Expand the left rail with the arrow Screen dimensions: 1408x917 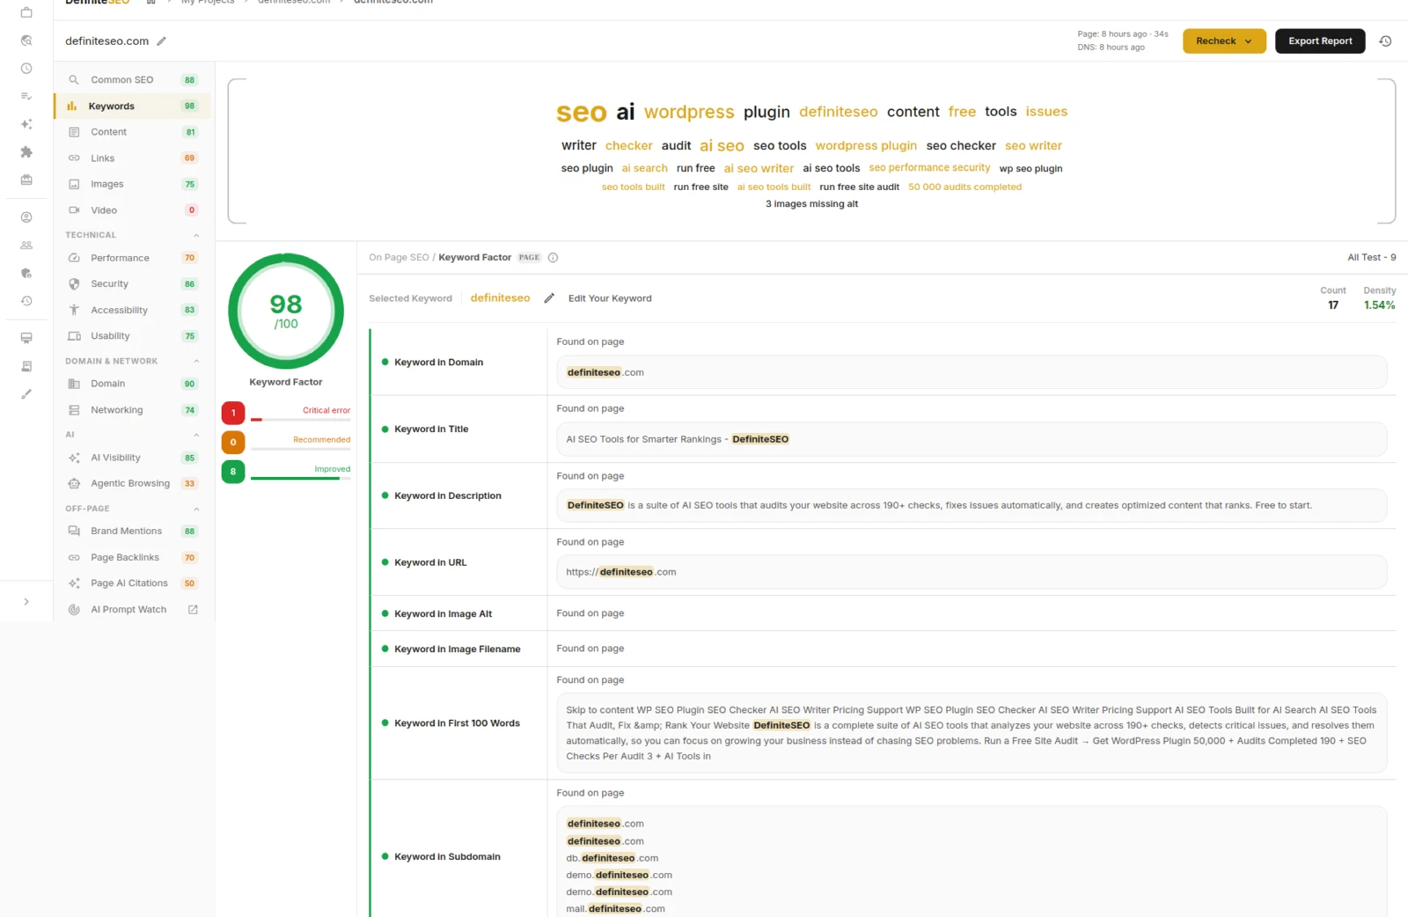coord(26,602)
